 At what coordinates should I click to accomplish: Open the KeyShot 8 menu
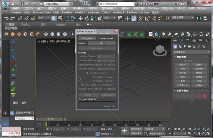click(118, 13)
